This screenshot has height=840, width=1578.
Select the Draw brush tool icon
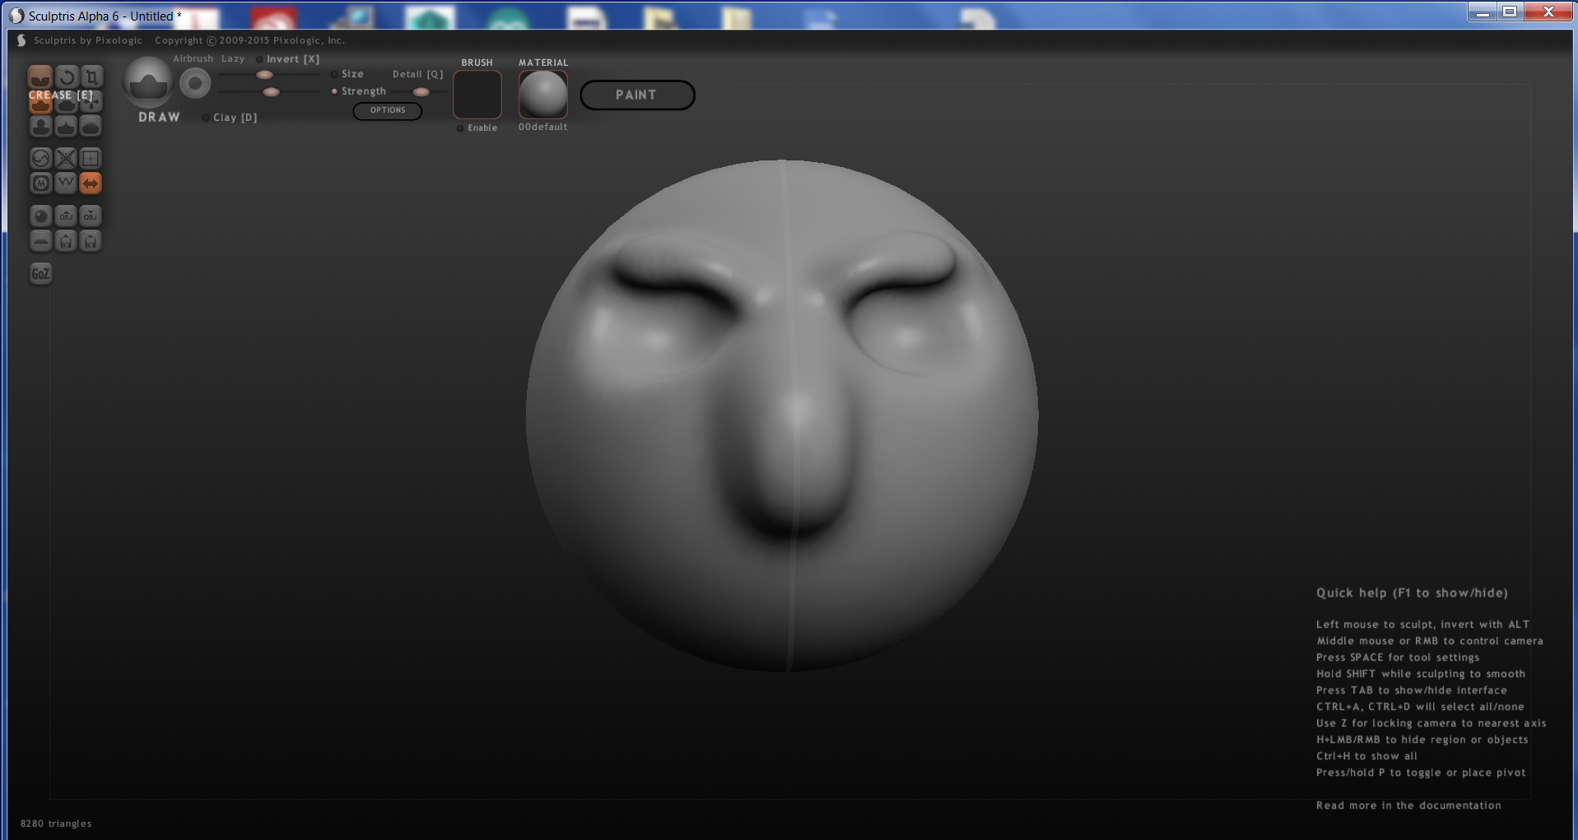pyautogui.click(x=40, y=102)
